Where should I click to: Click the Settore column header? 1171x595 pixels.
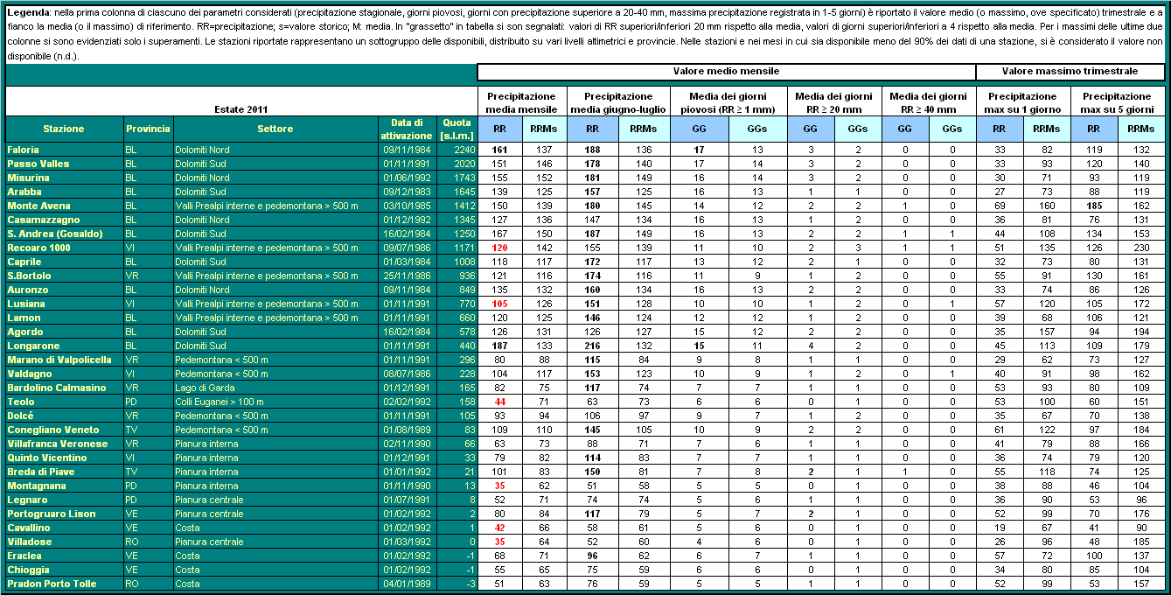point(275,129)
